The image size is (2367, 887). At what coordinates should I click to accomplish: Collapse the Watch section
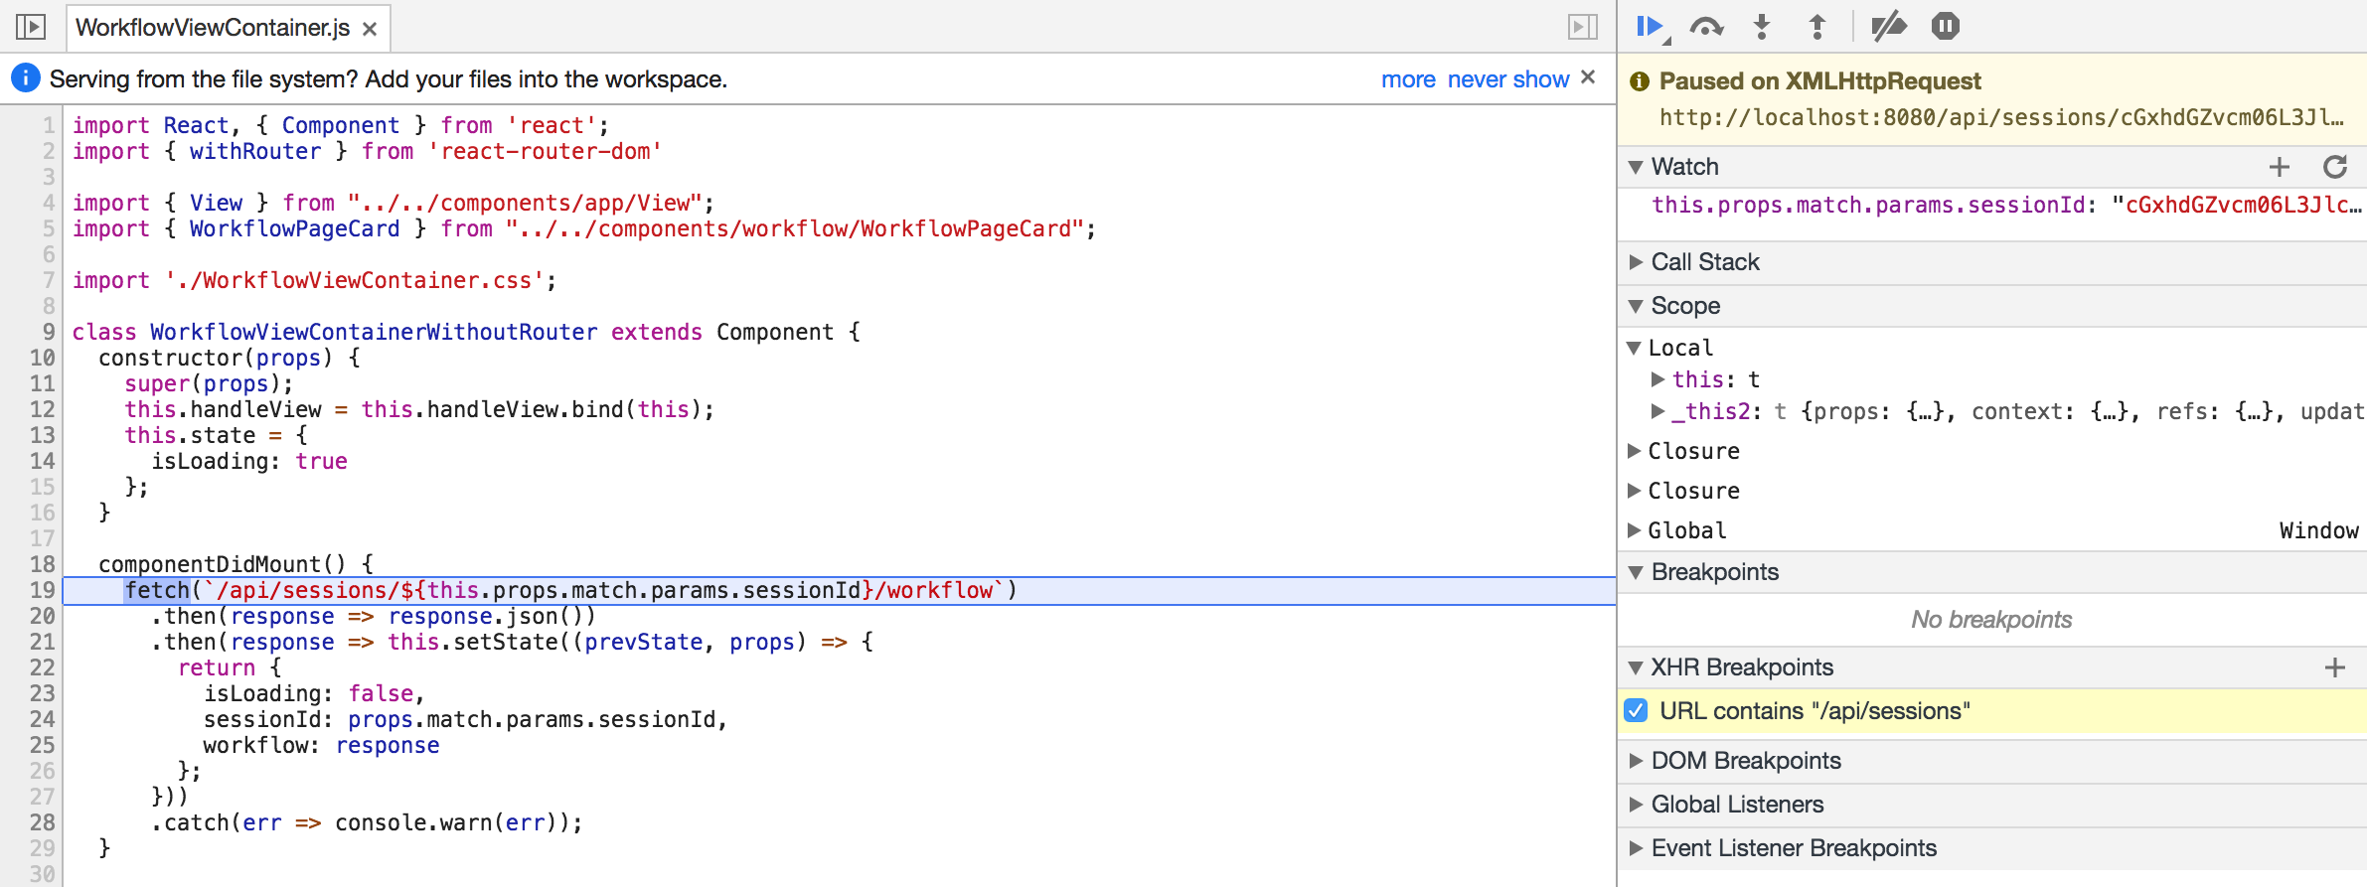point(1636,167)
